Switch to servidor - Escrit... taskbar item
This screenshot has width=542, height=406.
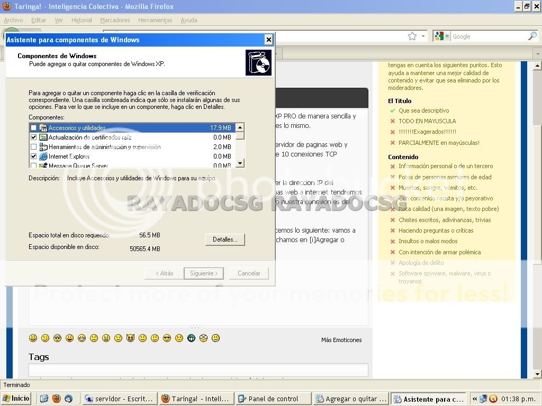[120, 399]
